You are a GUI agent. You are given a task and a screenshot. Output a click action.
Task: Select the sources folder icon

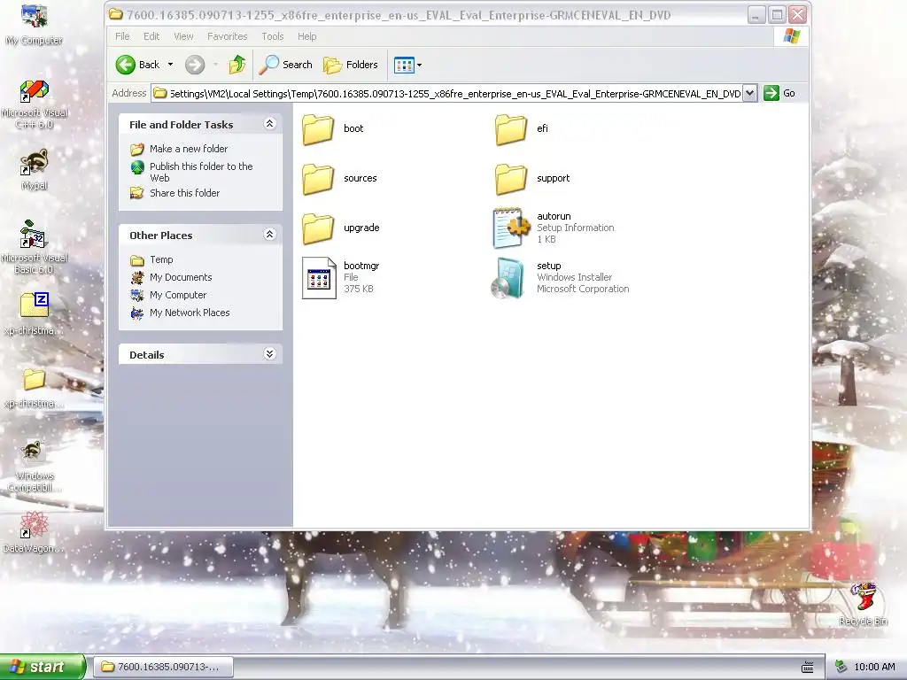coord(318,179)
